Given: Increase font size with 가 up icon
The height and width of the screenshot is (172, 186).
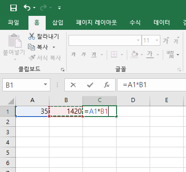Looking at the screenshot, I should pos(166,41).
